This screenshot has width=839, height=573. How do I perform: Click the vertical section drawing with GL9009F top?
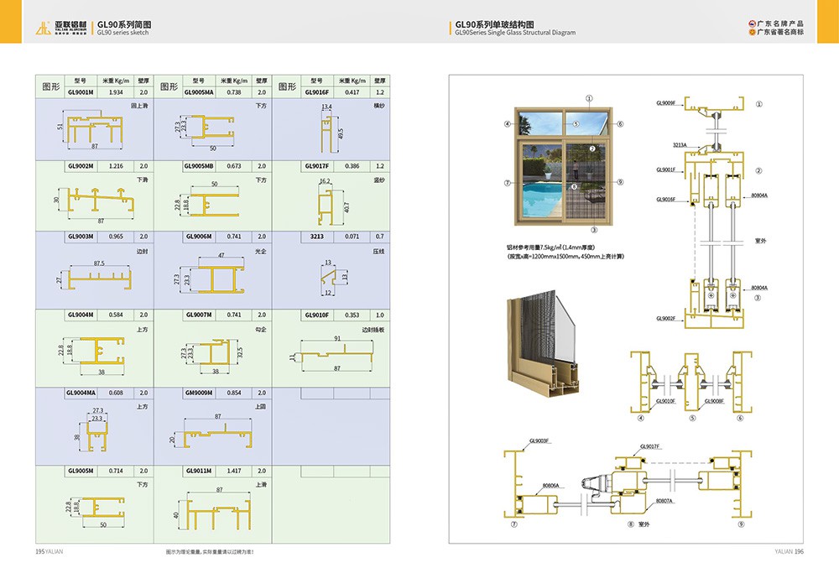tap(711, 212)
